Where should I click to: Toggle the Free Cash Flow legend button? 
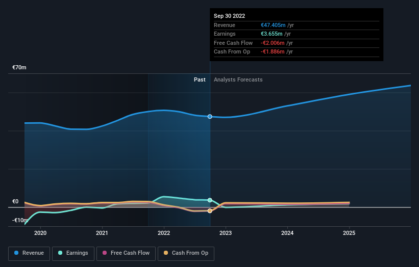point(126,253)
